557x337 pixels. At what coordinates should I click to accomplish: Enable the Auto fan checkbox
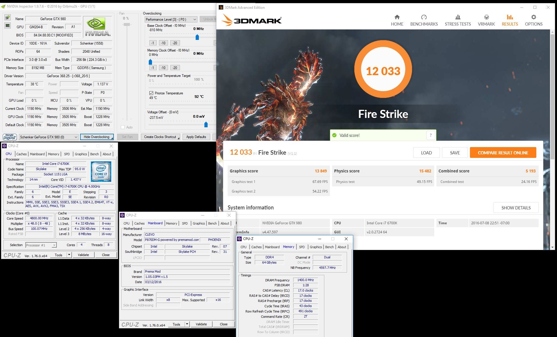coord(123,127)
